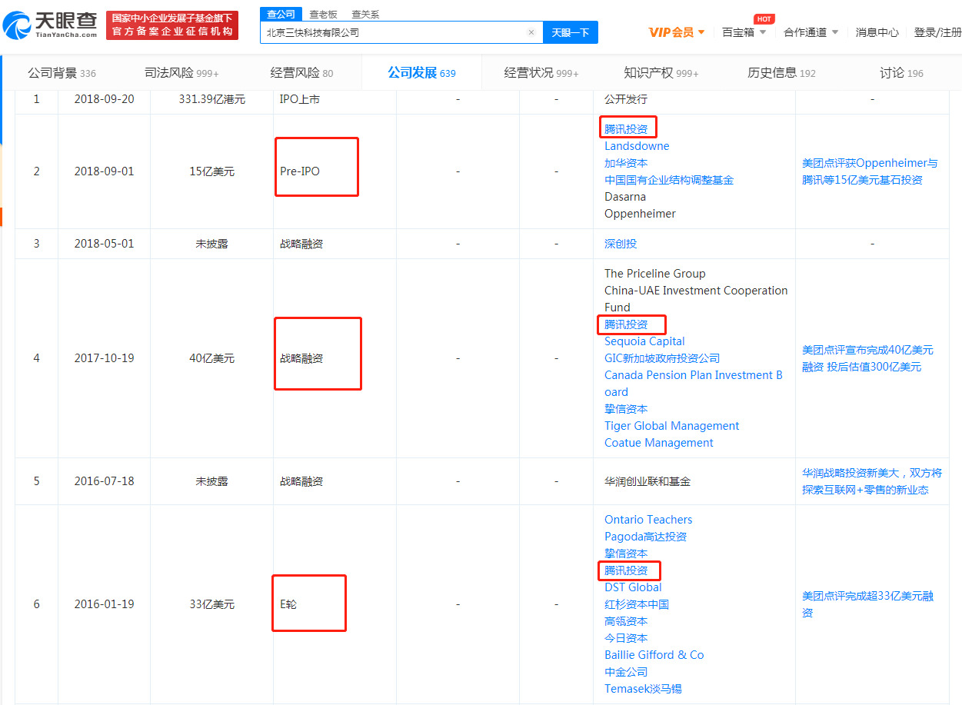This screenshot has height=705, width=962.
Task: Open 红杉资本中国 link
Action: click(x=637, y=604)
